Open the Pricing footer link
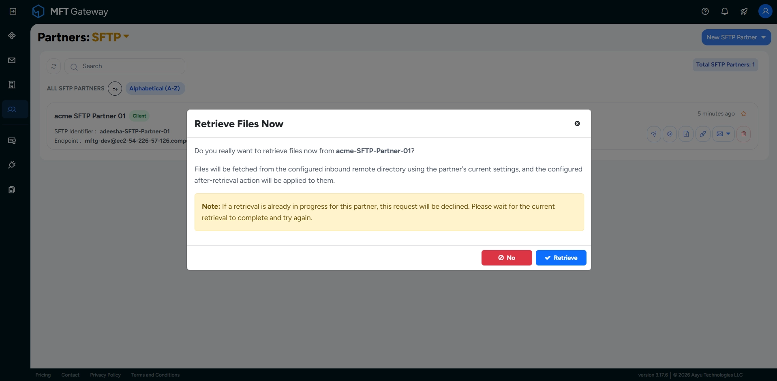The height and width of the screenshot is (381, 777). [43, 375]
